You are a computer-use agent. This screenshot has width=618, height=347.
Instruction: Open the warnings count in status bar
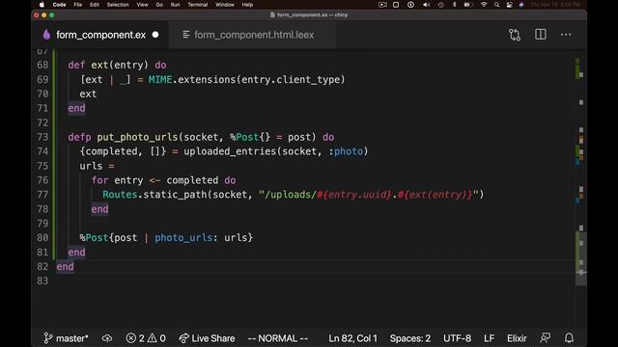coord(156,338)
